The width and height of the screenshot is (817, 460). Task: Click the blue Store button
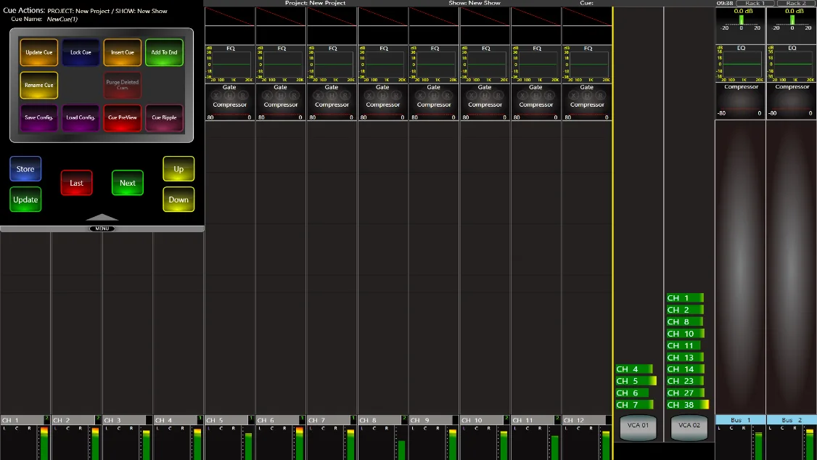click(x=25, y=169)
